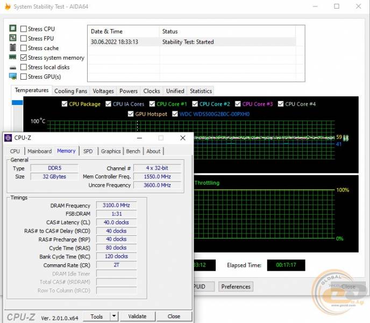This screenshot has width=370, height=323.
Task: Switch to CPU tab in CPU-Z
Action: [15, 151]
